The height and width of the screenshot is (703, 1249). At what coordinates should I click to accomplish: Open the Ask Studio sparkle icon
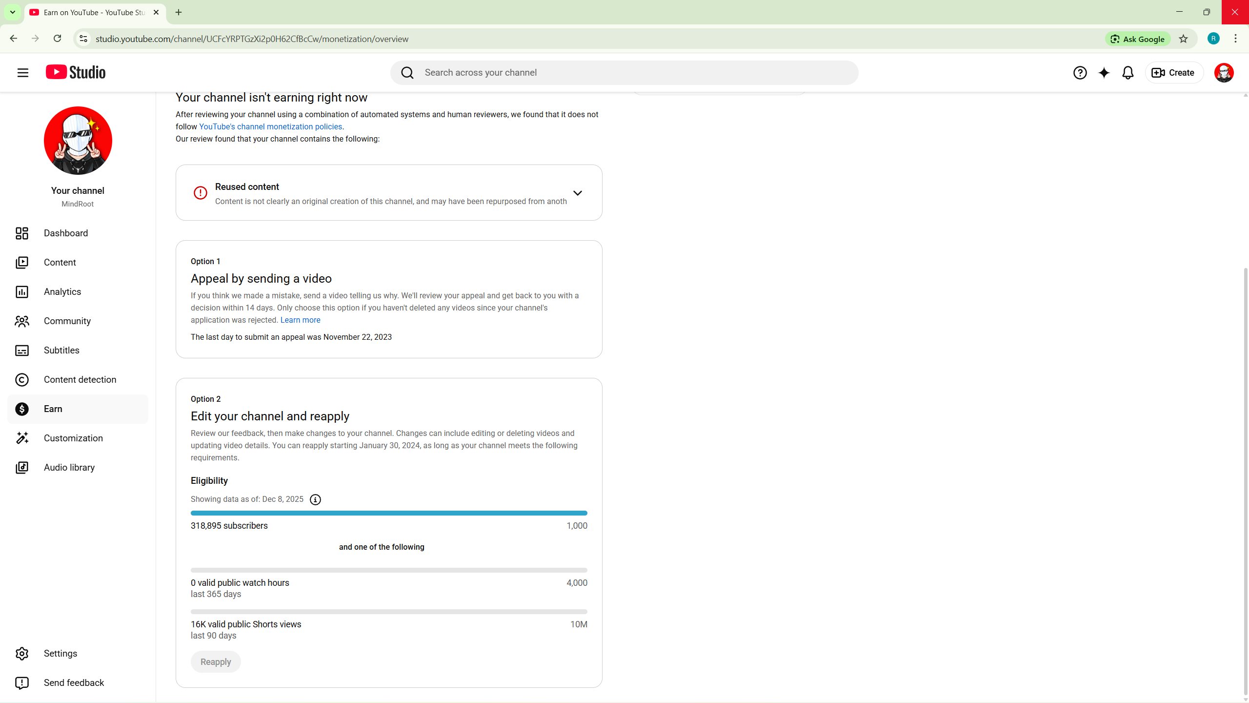pyautogui.click(x=1104, y=73)
